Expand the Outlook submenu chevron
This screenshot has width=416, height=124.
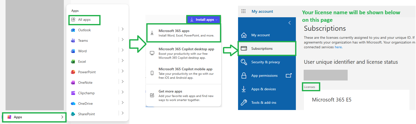122,29
